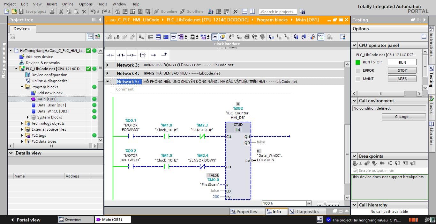Click the Print icon in main toolbar
This screenshot has height=224, width=436.
[x=52, y=11]
